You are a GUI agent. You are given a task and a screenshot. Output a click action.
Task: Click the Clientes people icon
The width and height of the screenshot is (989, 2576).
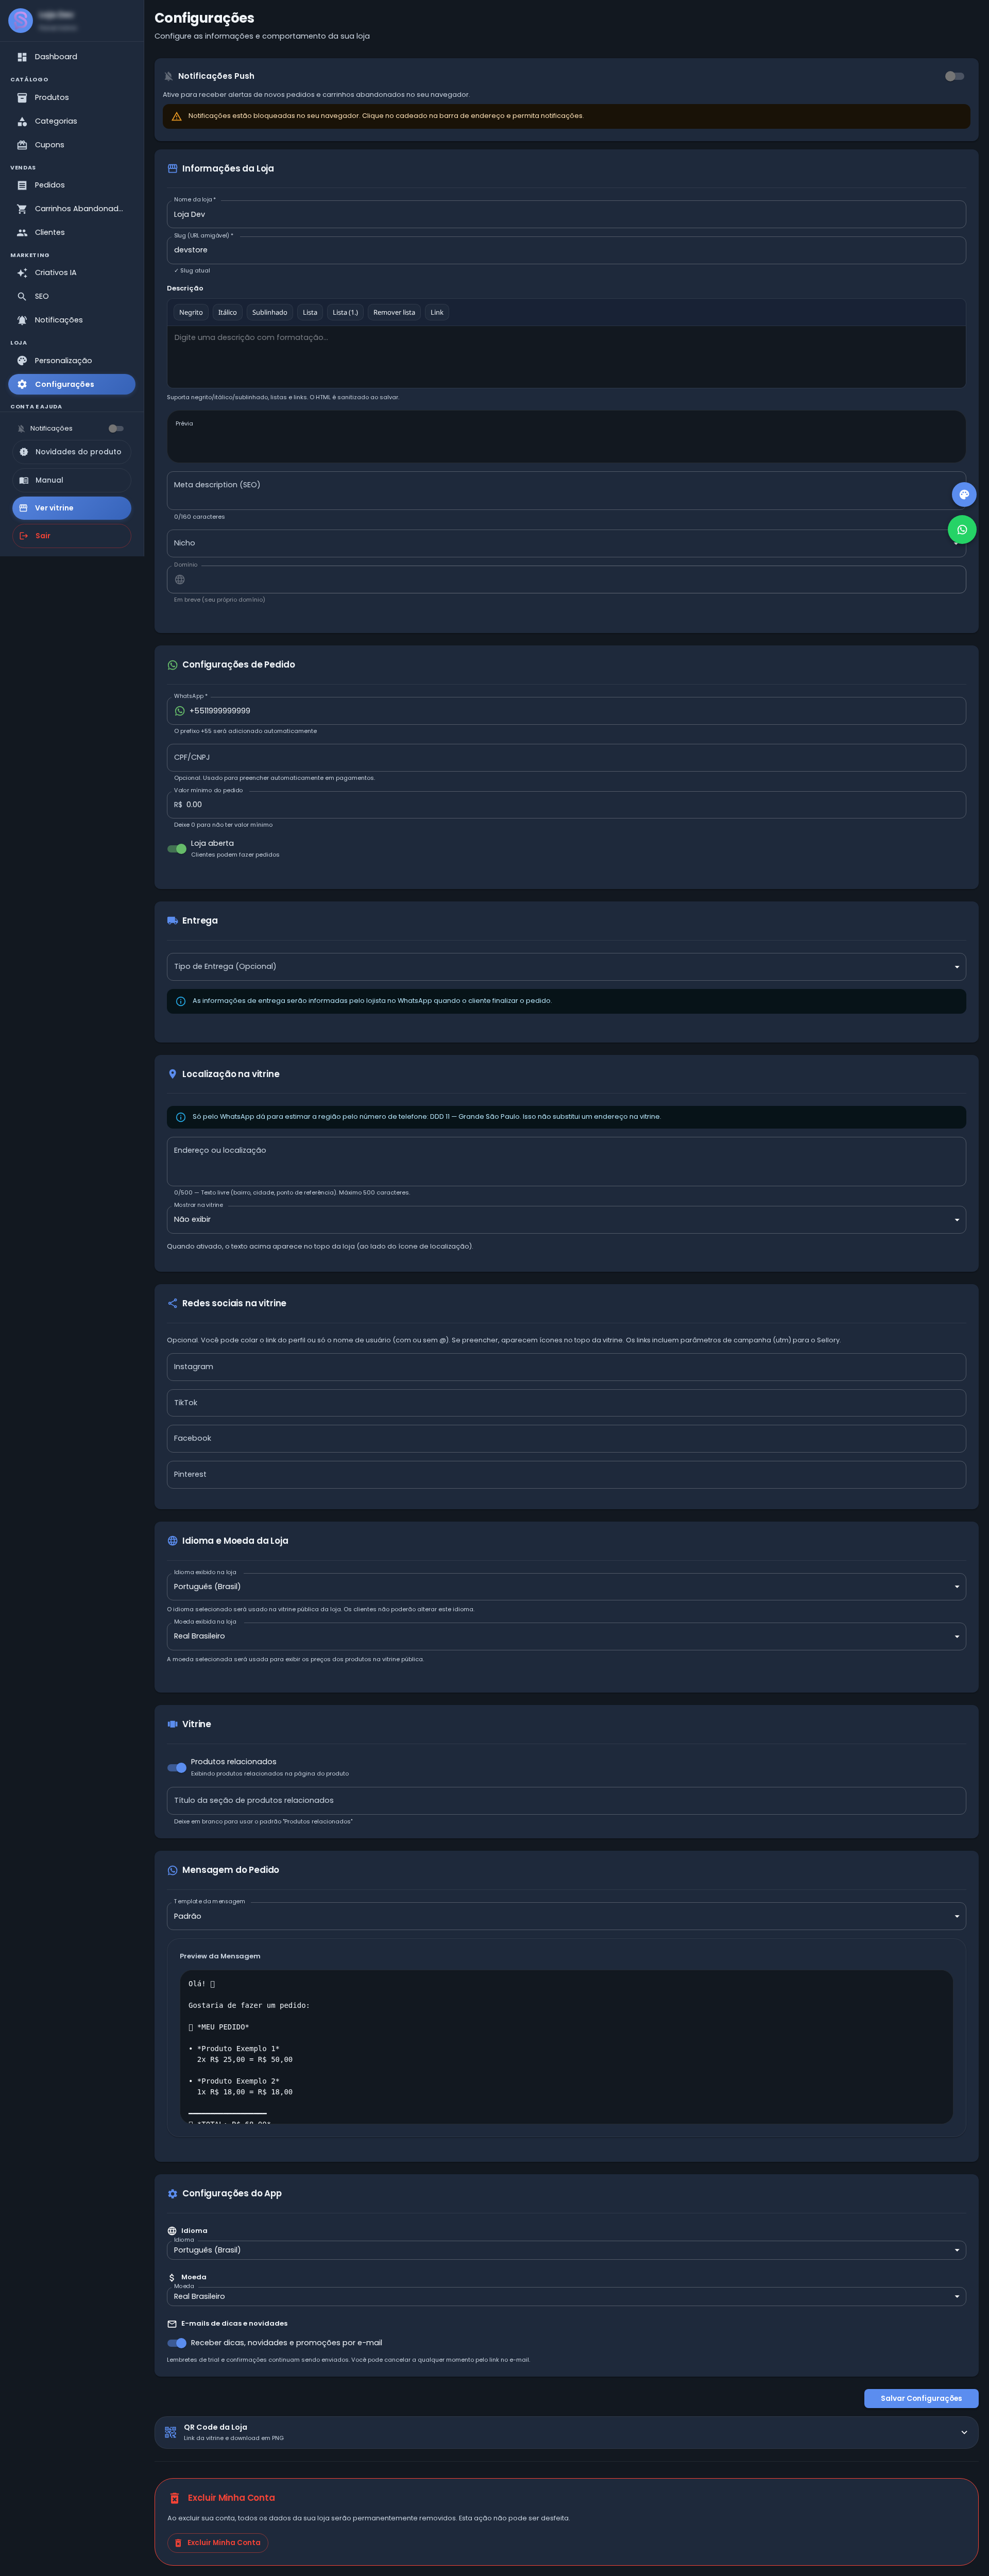pos(22,233)
